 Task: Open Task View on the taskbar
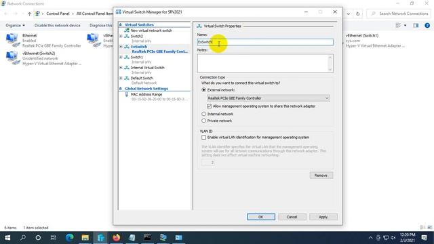54,238
